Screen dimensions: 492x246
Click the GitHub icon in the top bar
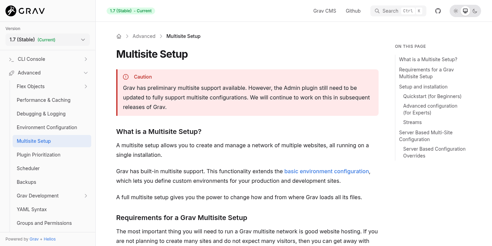pyautogui.click(x=438, y=11)
